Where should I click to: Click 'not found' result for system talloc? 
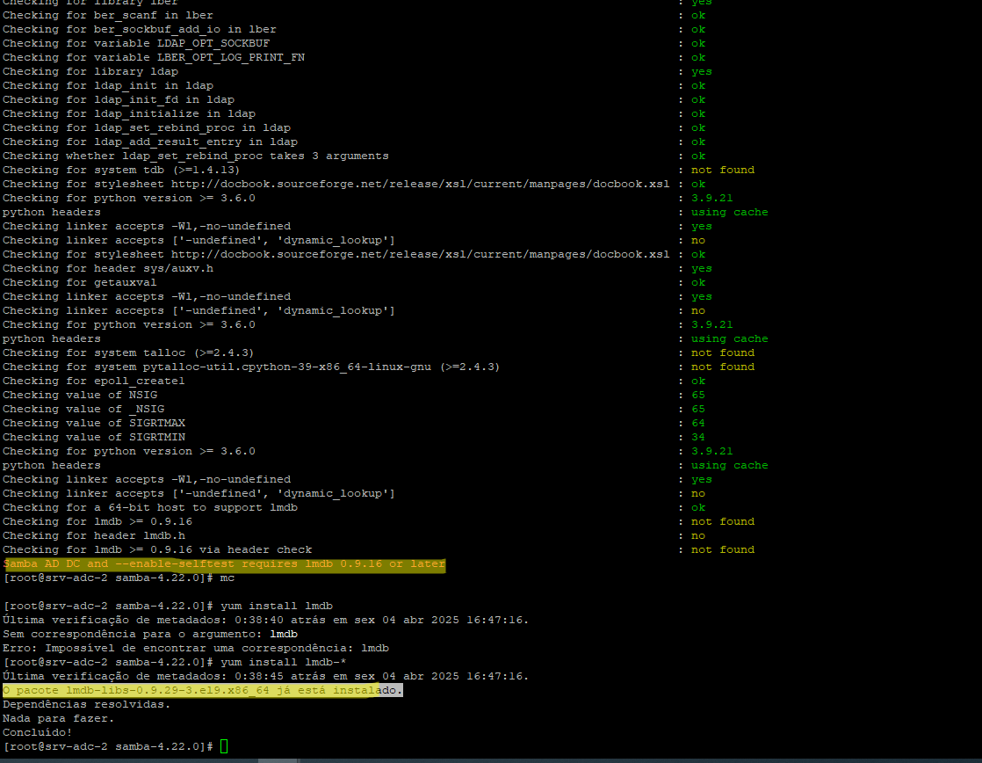[723, 353]
